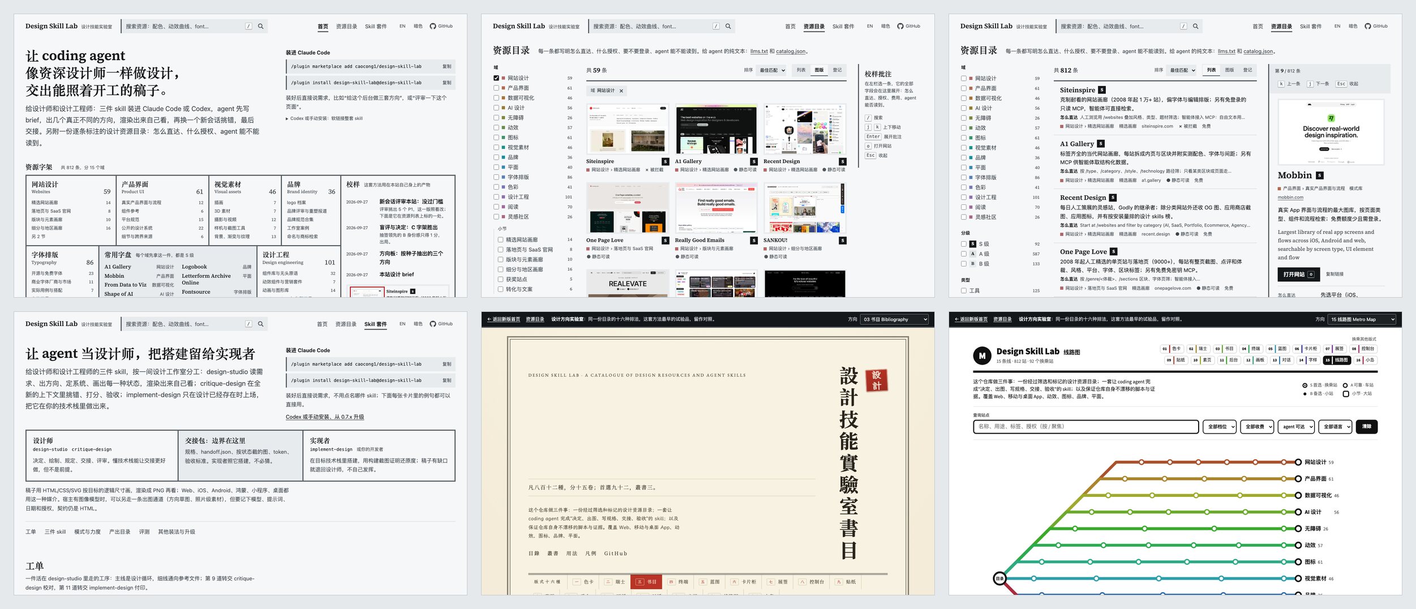Open Skill 套件 nav item on the 让 coding agent home page

coord(376,26)
